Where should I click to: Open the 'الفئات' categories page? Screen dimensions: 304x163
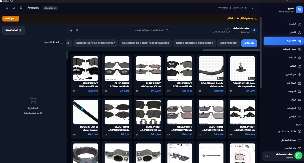coord(283,66)
